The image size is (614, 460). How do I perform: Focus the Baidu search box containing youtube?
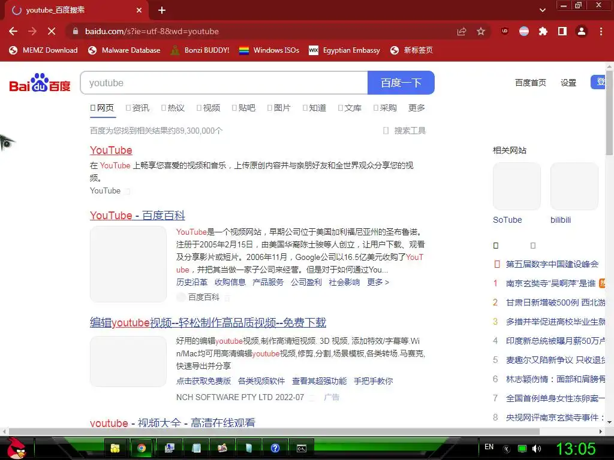[224, 83]
